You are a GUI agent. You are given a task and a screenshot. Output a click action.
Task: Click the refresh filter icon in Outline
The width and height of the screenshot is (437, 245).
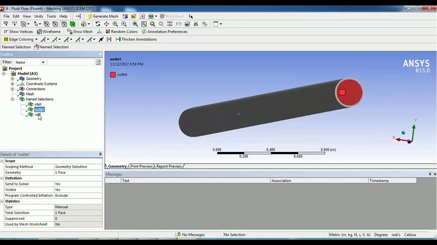point(98,62)
